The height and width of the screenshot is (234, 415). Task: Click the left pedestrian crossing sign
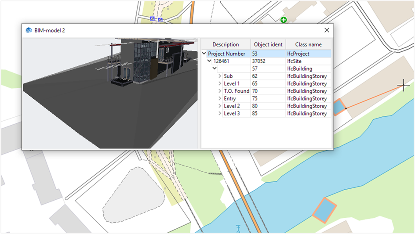[x=153, y=19]
